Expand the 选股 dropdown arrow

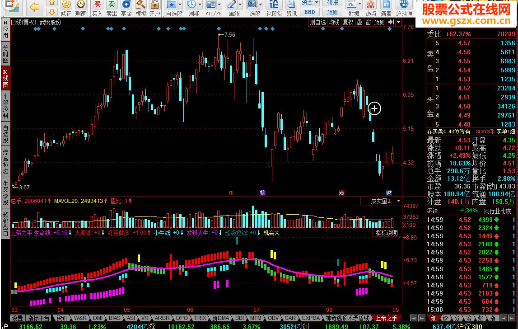pyautogui.click(x=261, y=5)
